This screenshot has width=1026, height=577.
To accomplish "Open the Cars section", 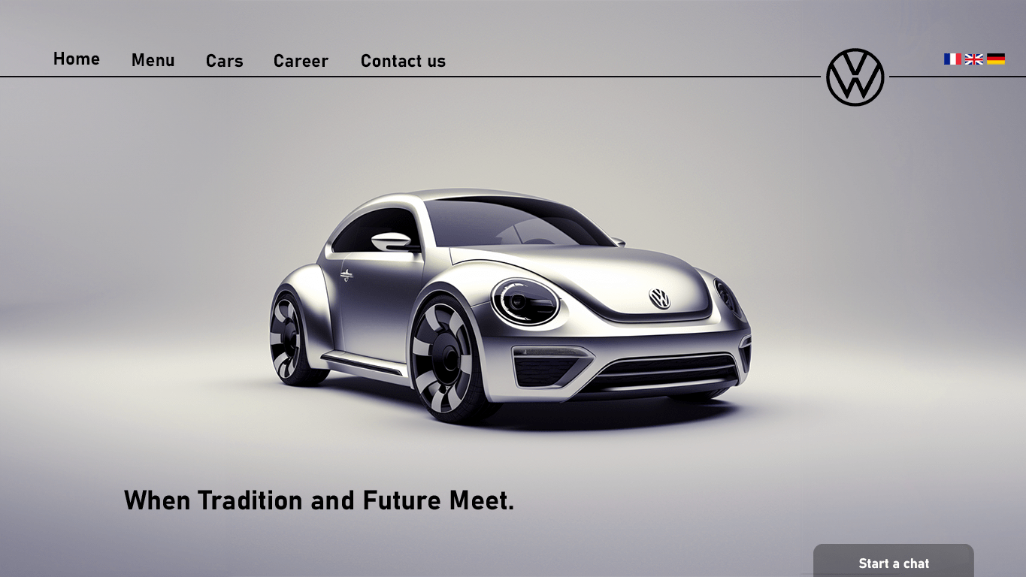I will click(224, 61).
